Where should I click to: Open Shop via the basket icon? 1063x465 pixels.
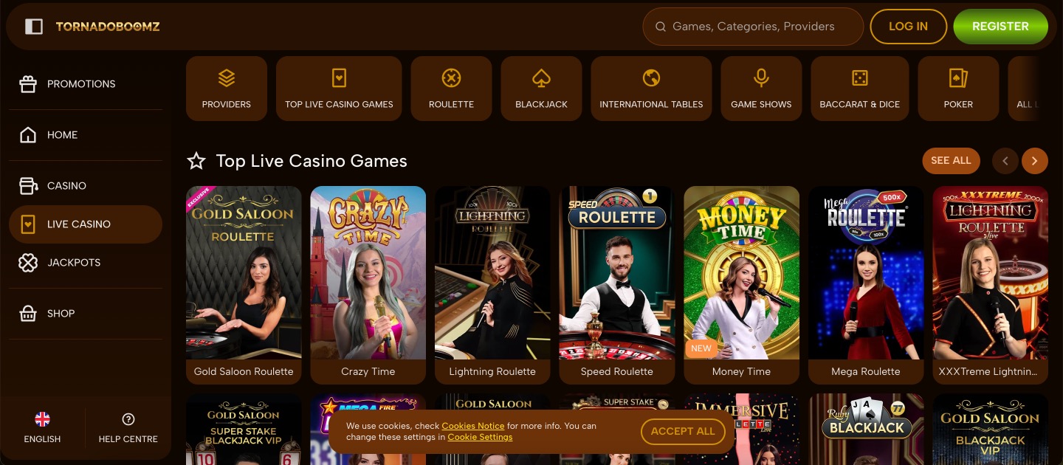pos(28,314)
